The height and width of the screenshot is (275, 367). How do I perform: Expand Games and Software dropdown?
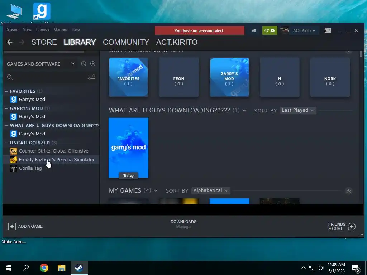[x=73, y=64]
